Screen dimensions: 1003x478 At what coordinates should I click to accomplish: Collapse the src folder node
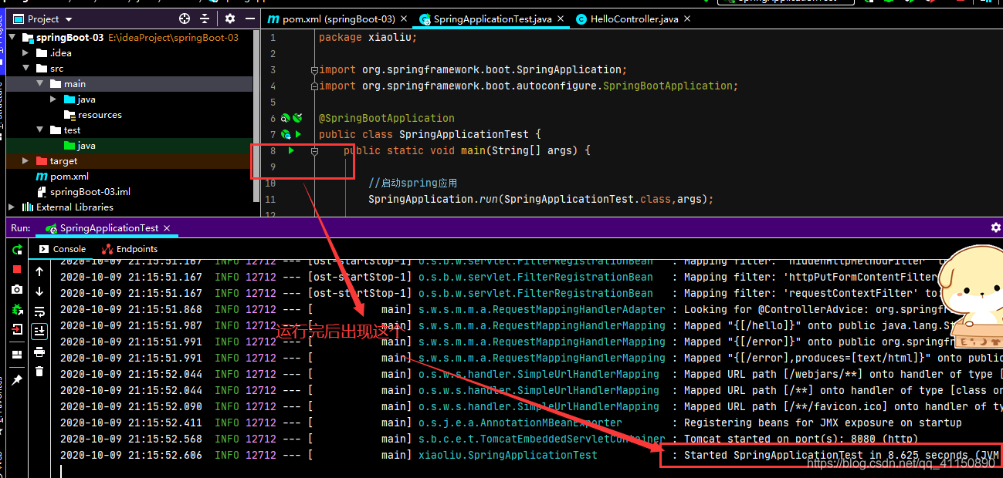pos(25,69)
